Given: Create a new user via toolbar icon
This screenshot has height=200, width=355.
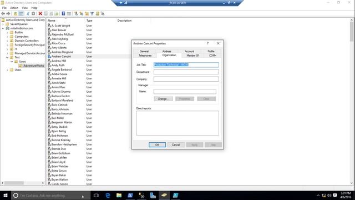Looking at the screenshot, I should (x=76, y=13).
